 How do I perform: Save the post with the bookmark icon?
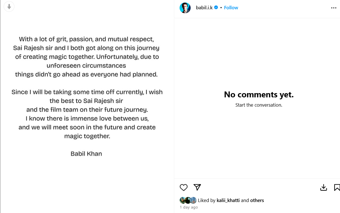click(337, 187)
